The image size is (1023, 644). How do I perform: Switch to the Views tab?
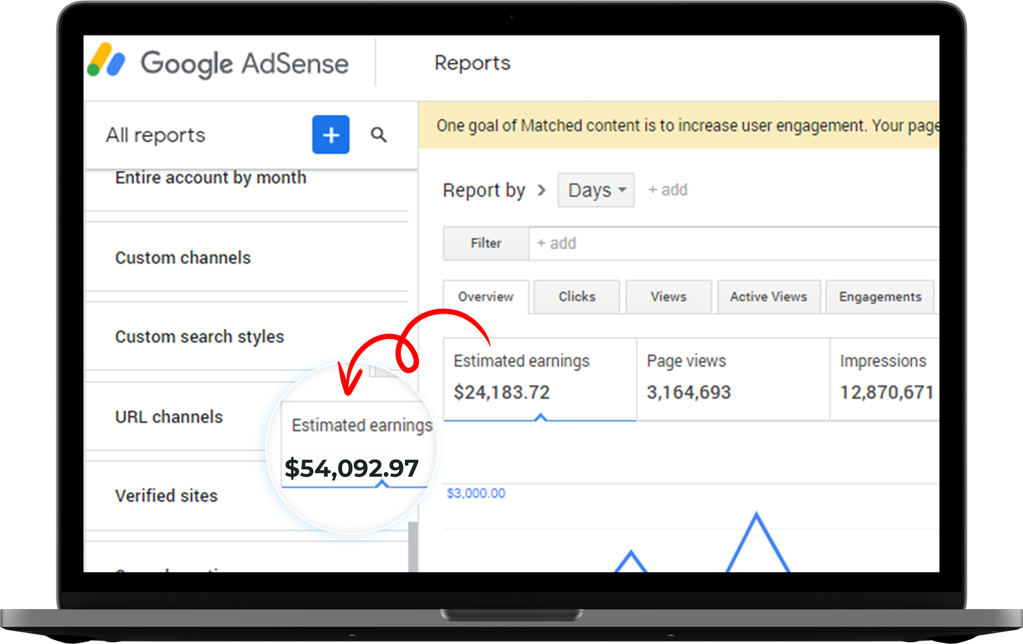click(x=669, y=297)
